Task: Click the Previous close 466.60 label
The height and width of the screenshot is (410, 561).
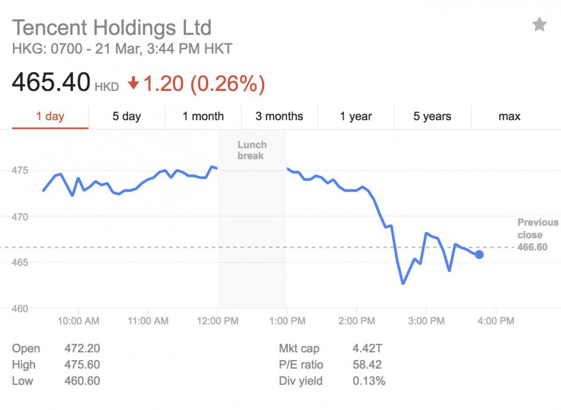Action: click(537, 235)
